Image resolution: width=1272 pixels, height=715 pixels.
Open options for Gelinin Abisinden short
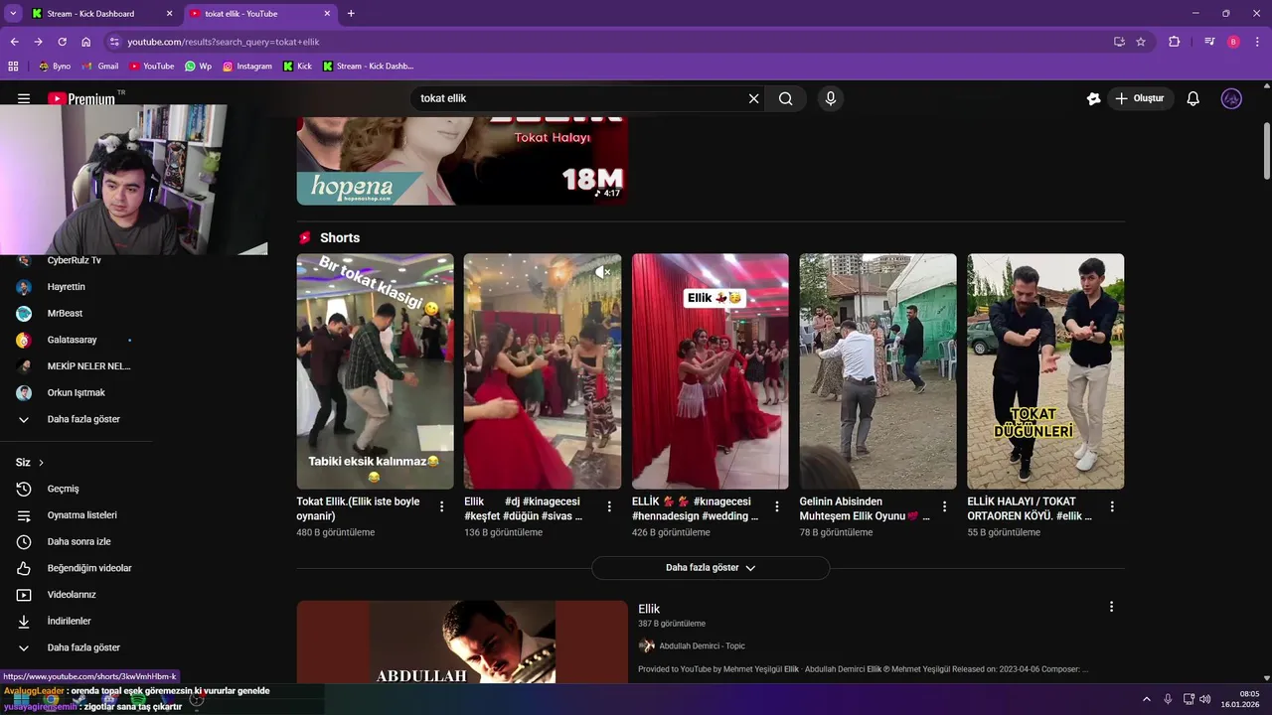tap(945, 506)
